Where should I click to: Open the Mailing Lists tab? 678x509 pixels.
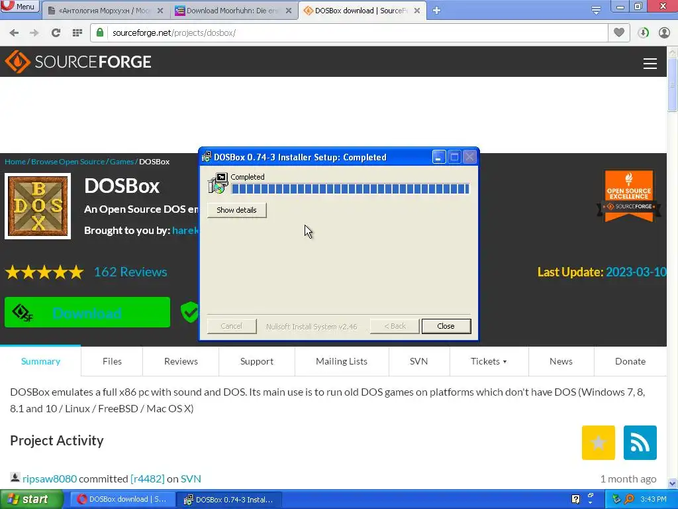pyautogui.click(x=342, y=361)
